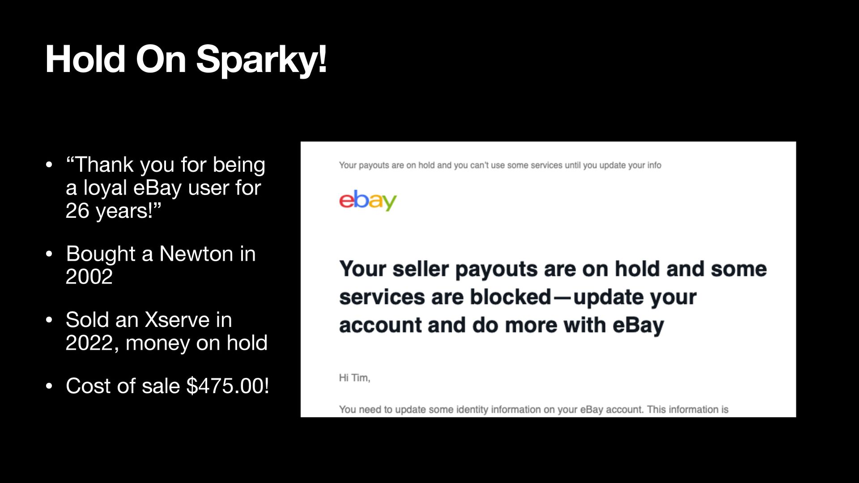The width and height of the screenshot is (859, 483).
Task: Select the 'Thank you for being' bullet text
Action: (x=166, y=165)
